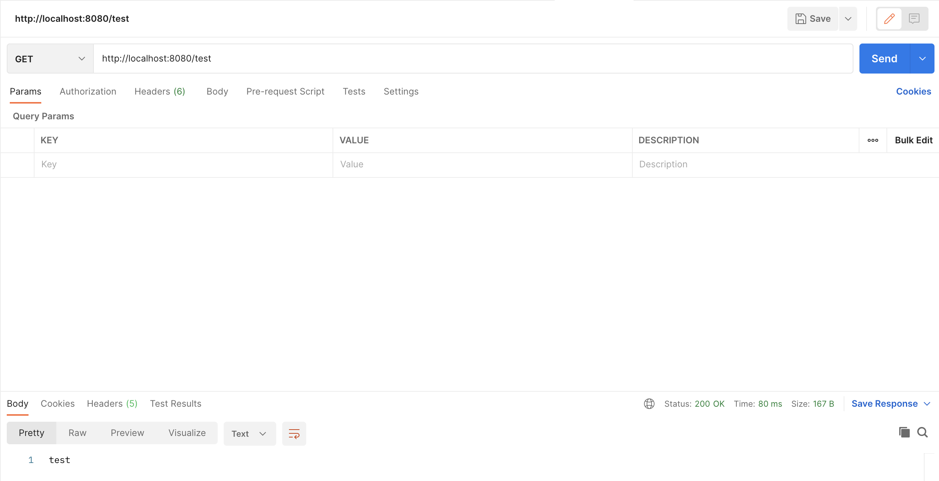Image resolution: width=939 pixels, height=481 pixels.
Task: Open the comments panel icon
Action: coord(914,19)
